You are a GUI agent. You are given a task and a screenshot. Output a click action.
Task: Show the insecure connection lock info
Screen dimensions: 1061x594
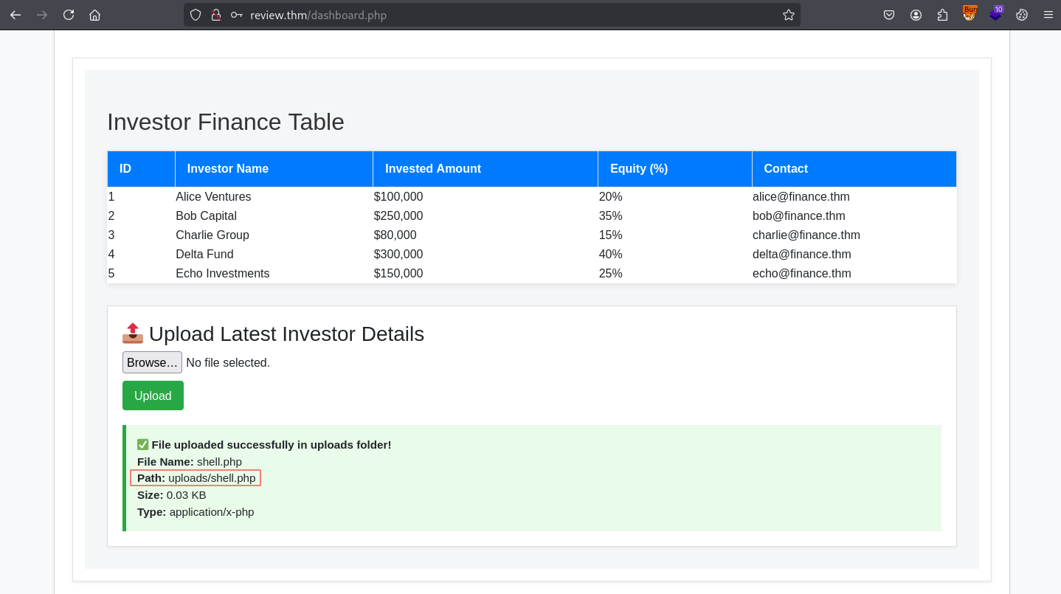pyautogui.click(x=216, y=15)
